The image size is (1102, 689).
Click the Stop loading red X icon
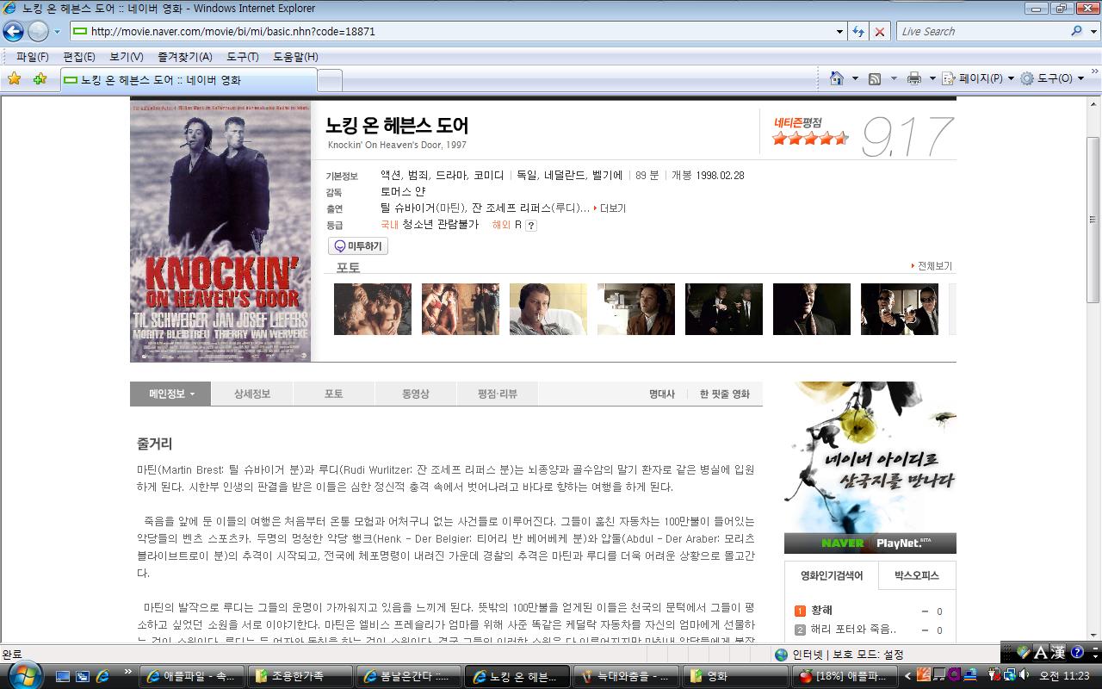(879, 32)
